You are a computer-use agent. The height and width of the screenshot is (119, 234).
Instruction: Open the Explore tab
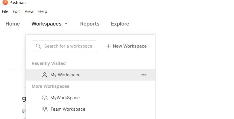(x=120, y=24)
